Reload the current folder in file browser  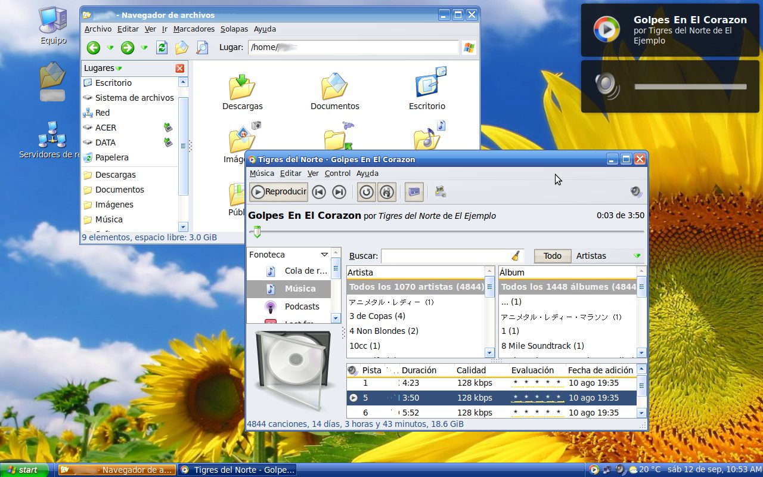click(162, 48)
